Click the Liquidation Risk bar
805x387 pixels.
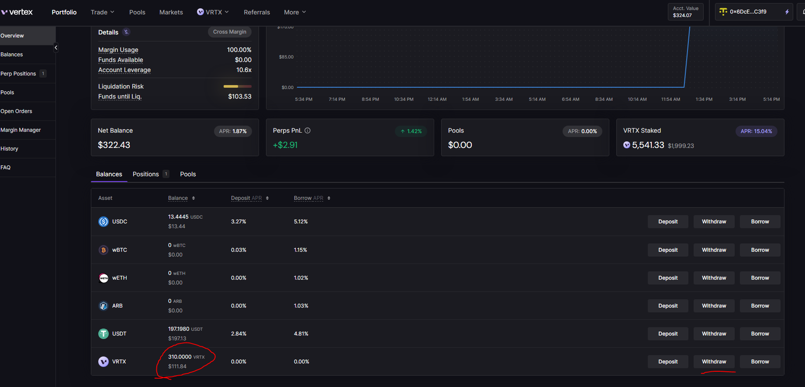tap(237, 86)
